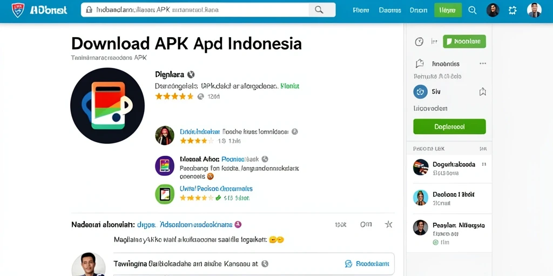The image size is (553, 276).
Task: Click the shield logo in the header
Action: [x=18, y=10]
